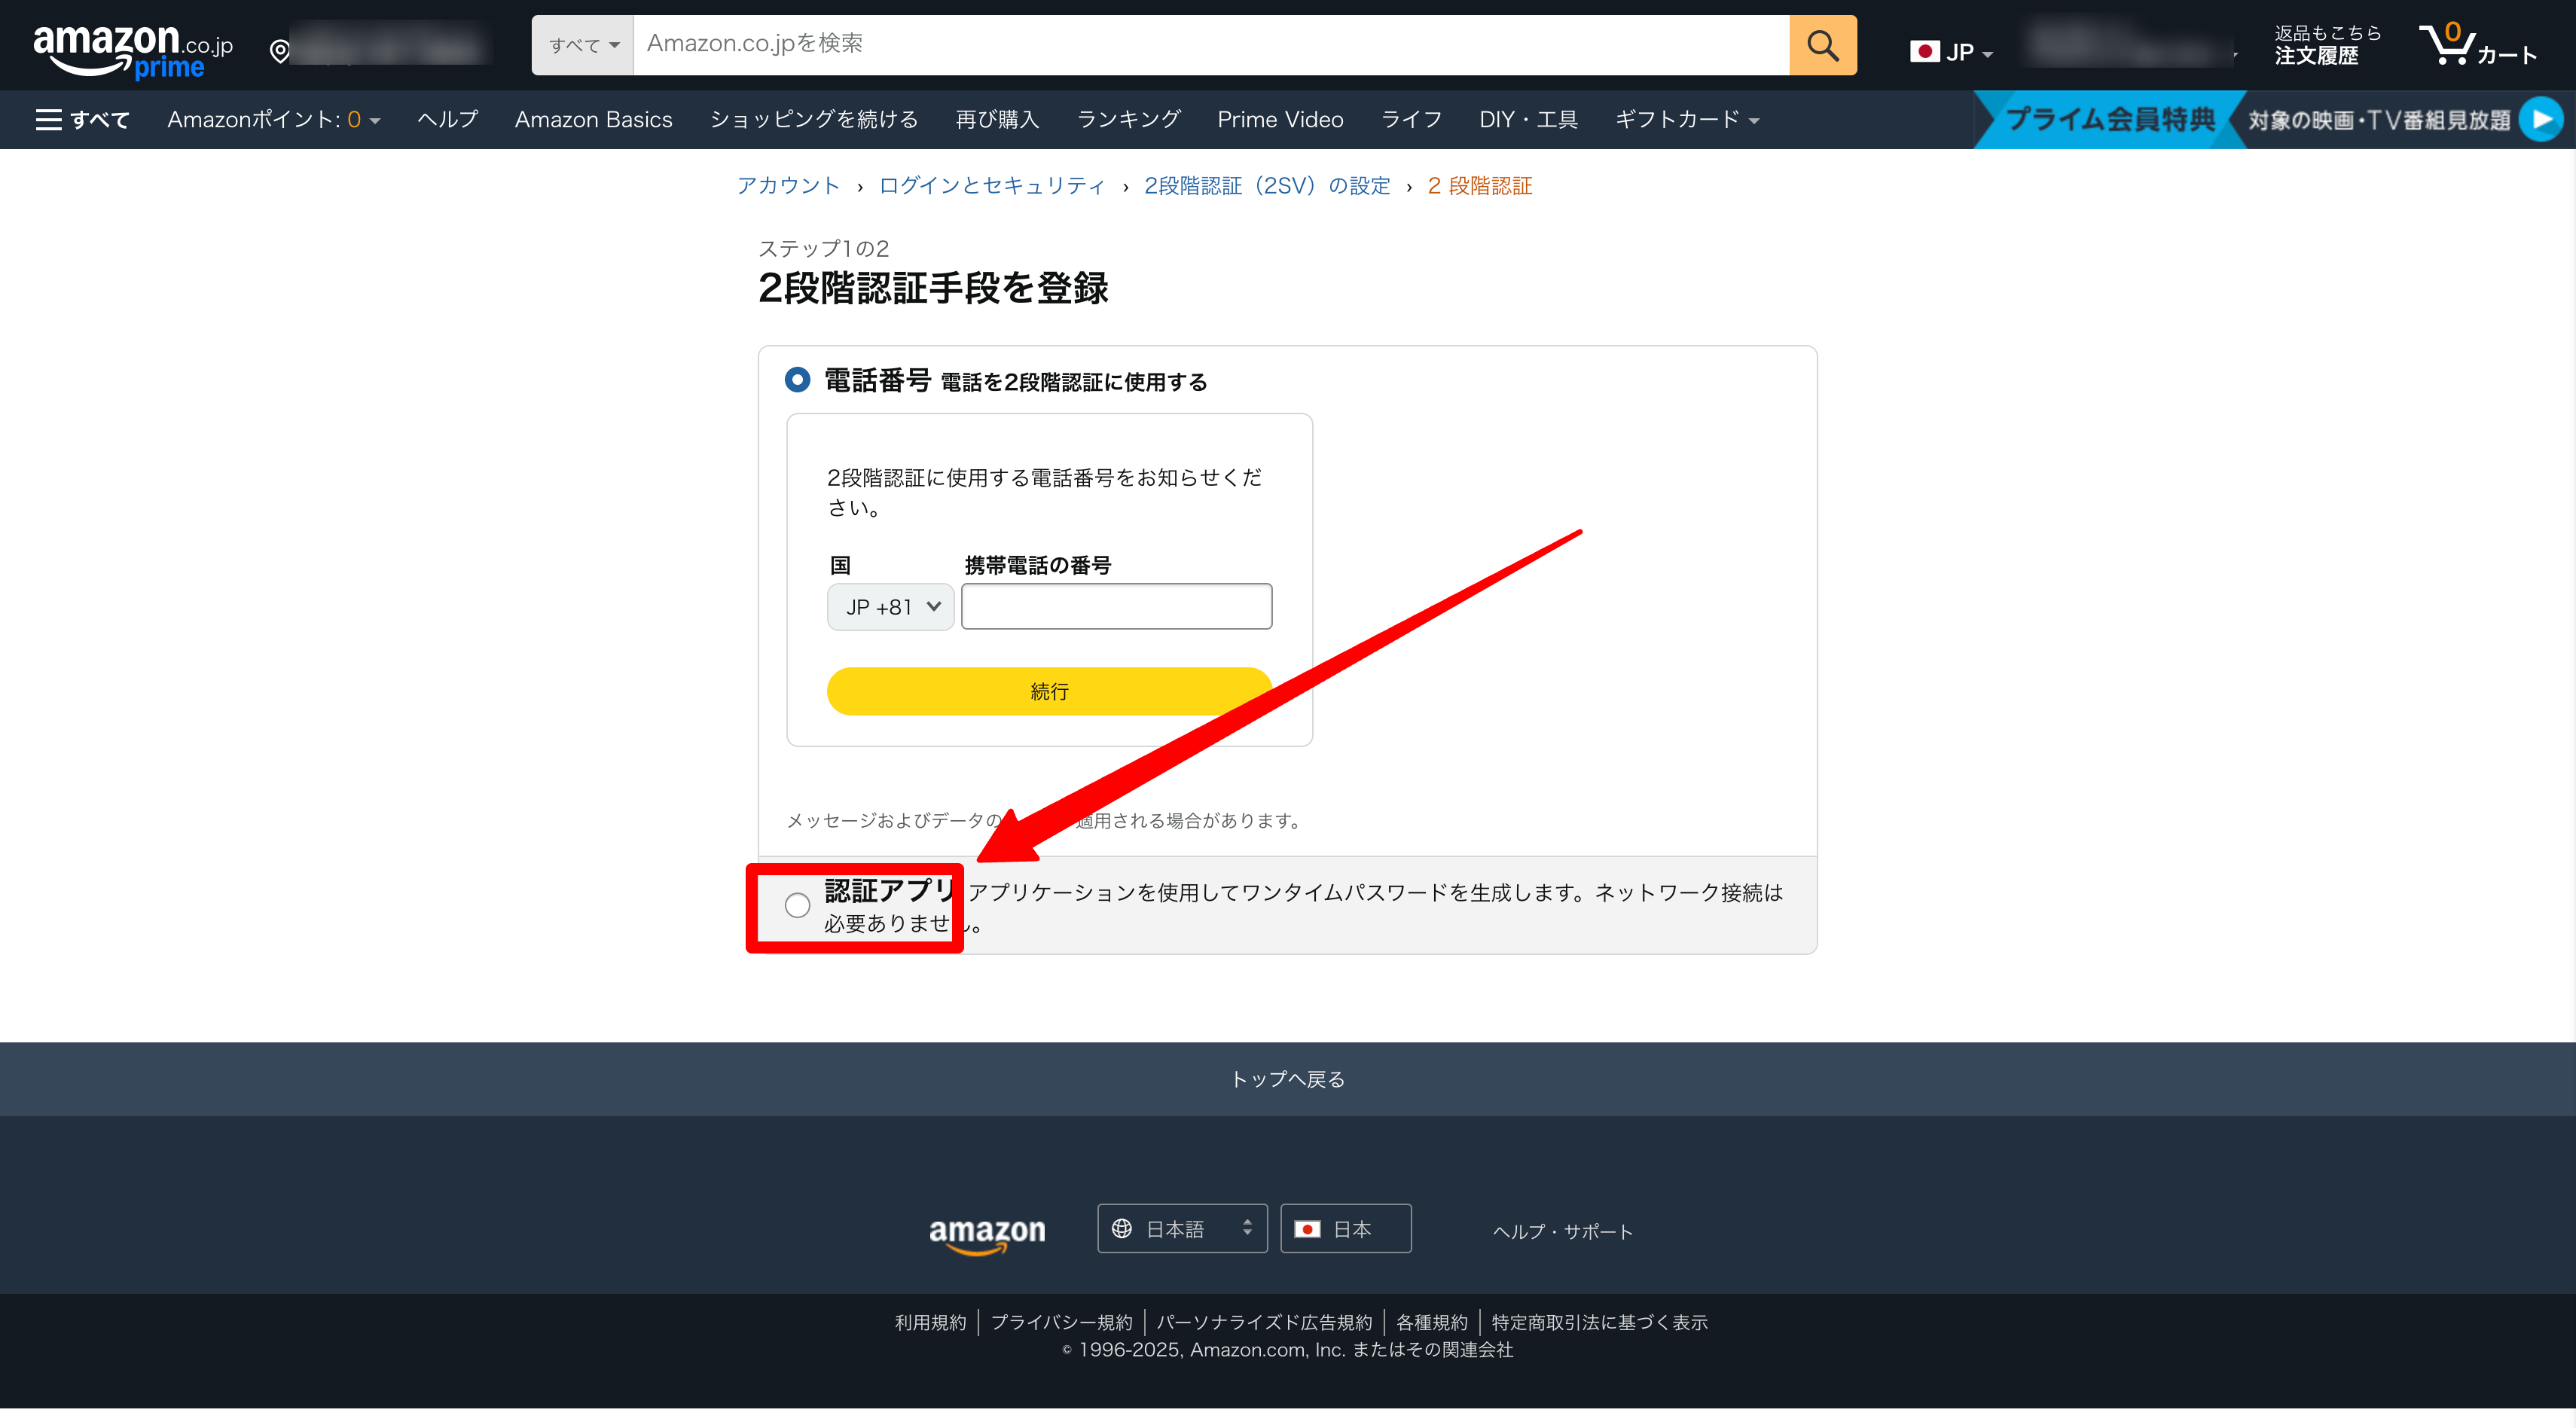Expand the Amazonポイント dropdown
Viewport: 2576px width, 1428px height.
pos(273,120)
